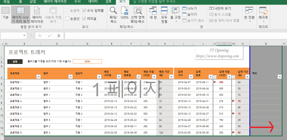Select the cell 직원 3
Image resolution: width=287 pixels, height=140 pixels.
[79, 101]
